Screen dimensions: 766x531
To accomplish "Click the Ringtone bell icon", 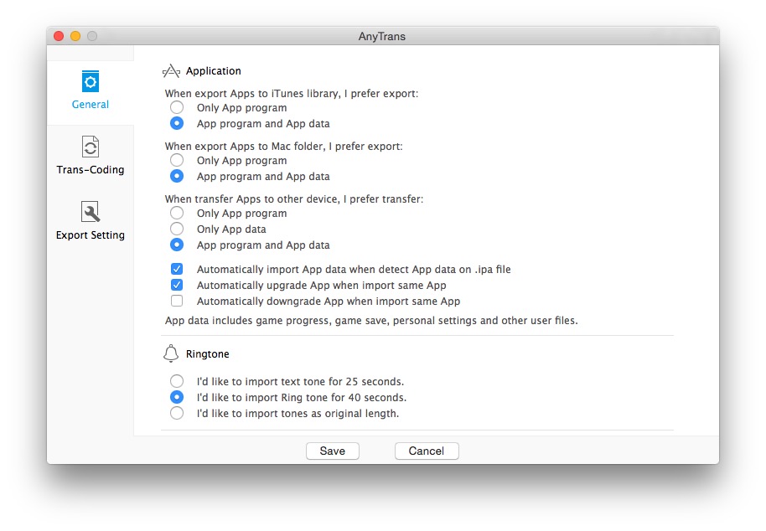I will (x=171, y=353).
